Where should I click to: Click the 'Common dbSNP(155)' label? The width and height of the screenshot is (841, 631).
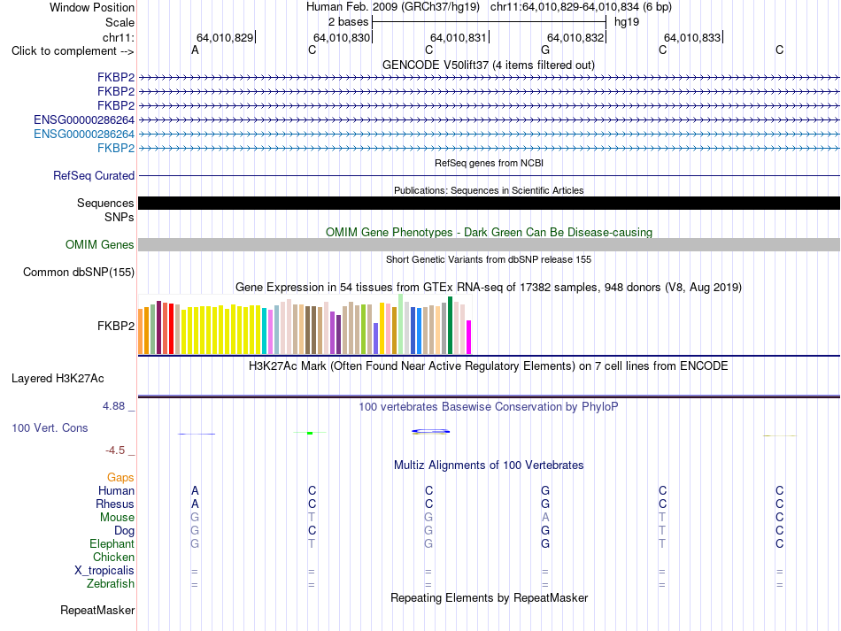pyautogui.click(x=79, y=273)
